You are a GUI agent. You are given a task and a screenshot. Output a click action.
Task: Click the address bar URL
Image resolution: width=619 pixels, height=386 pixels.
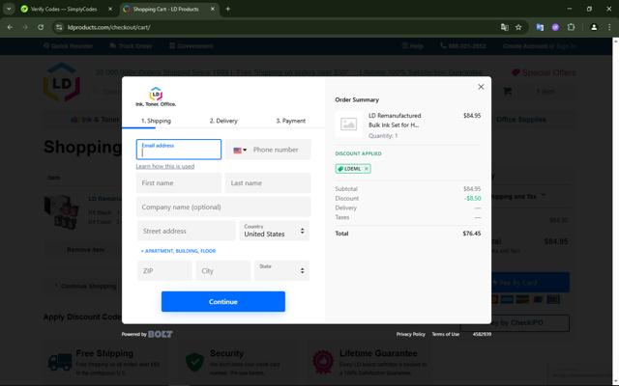(x=108, y=27)
